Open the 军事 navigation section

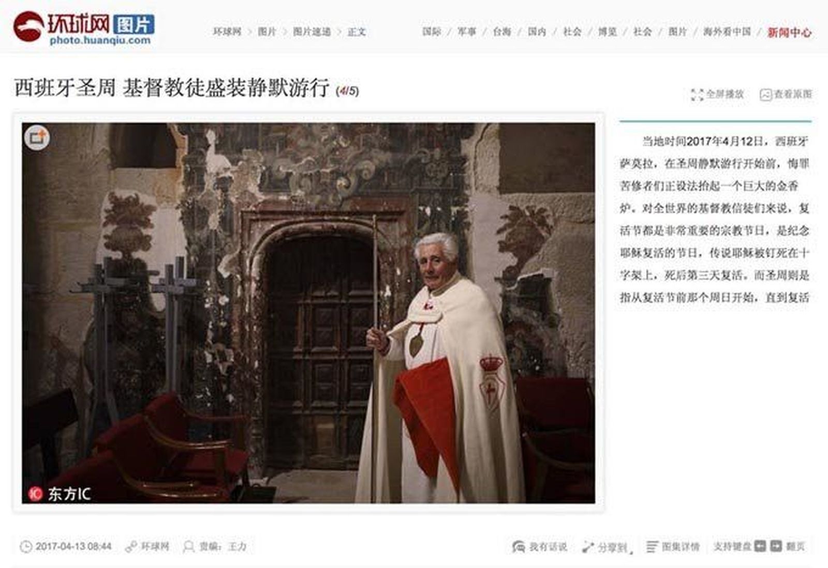(x=467, y=32)
